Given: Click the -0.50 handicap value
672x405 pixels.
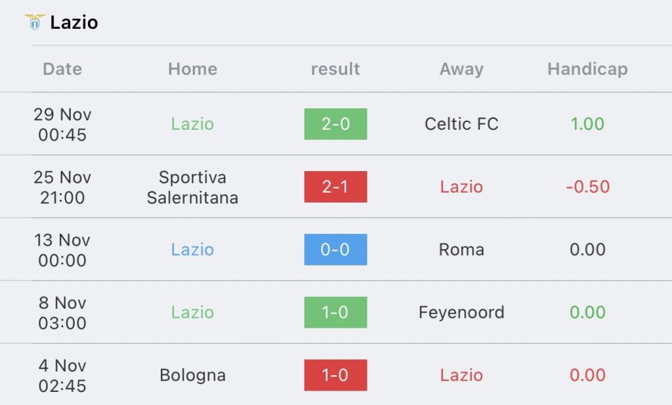Looking at the screenshot, I should tap(587, 187).
